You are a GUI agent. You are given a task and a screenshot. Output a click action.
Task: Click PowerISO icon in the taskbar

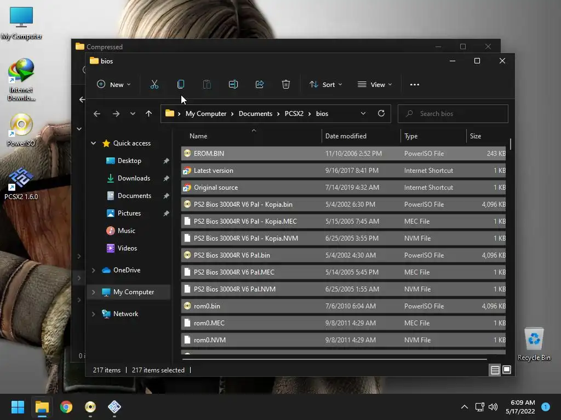click(90, 407)
